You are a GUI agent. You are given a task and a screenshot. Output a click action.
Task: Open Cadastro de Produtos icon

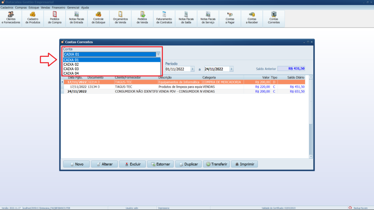tap(33, 17)
